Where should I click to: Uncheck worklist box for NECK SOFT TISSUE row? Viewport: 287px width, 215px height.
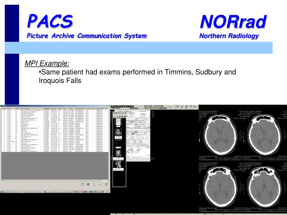[x=4, y=110]
